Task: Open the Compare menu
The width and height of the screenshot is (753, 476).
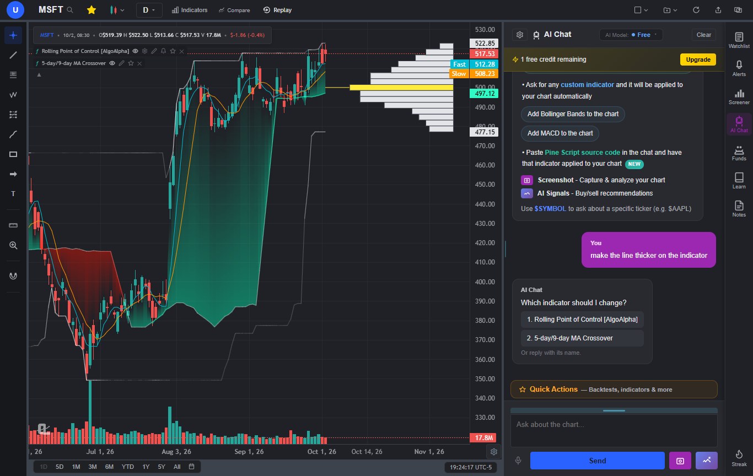Action: point(234,10)
